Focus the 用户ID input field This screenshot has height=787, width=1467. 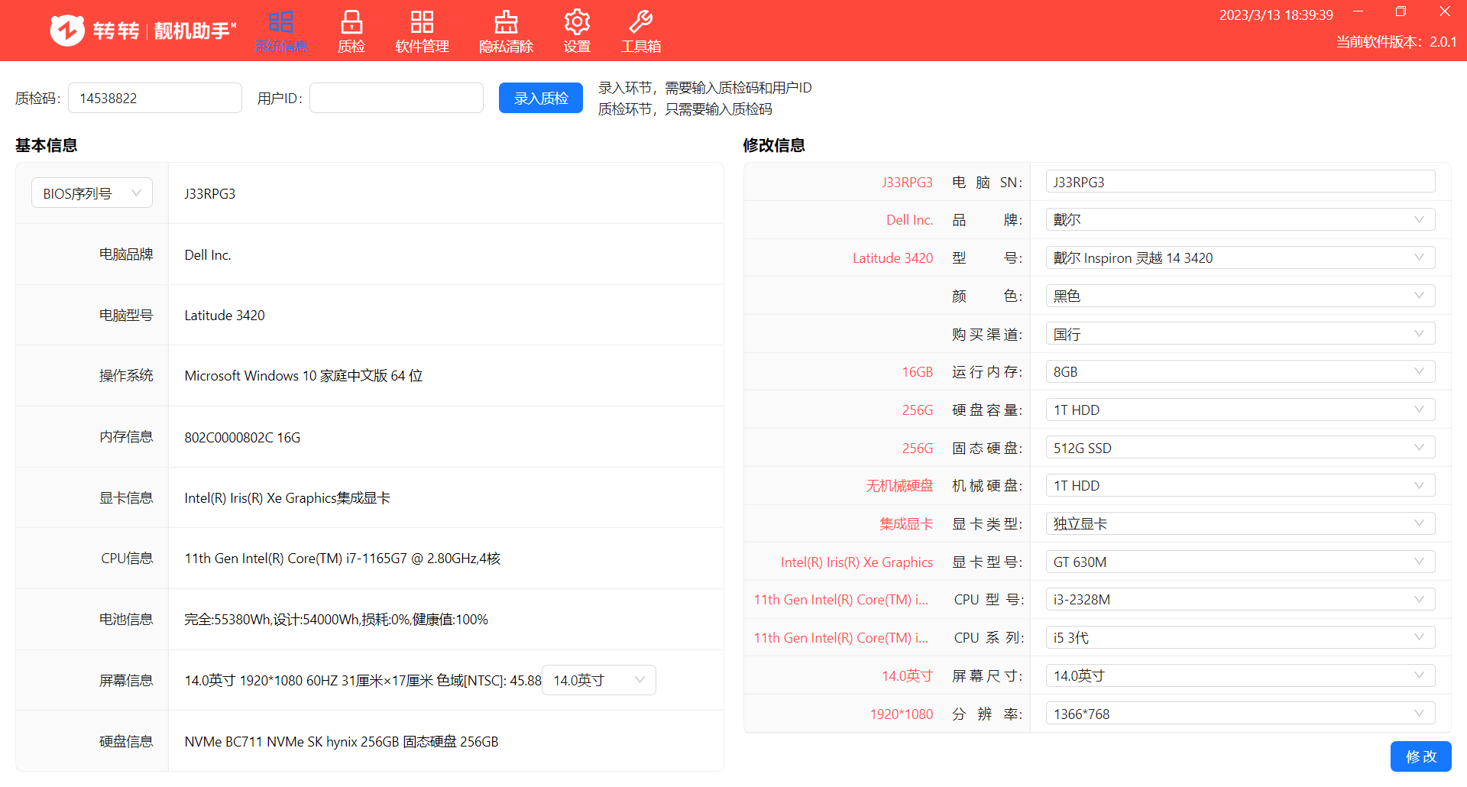(397, 98)
